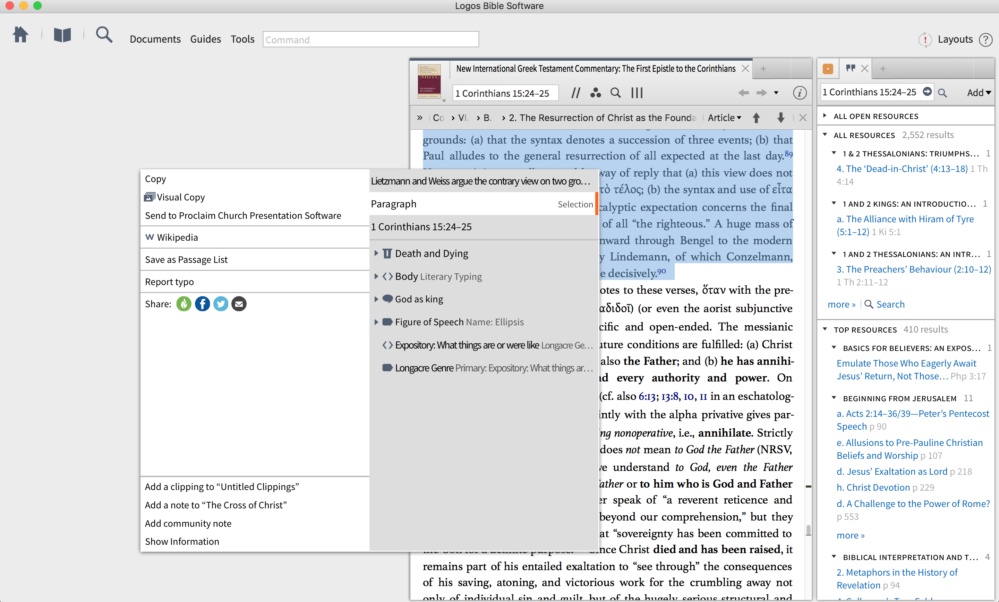Share via Twitter icon
The height and width of the screenshot is (602, 999).
pyautogui.click(x=221, y=304)
